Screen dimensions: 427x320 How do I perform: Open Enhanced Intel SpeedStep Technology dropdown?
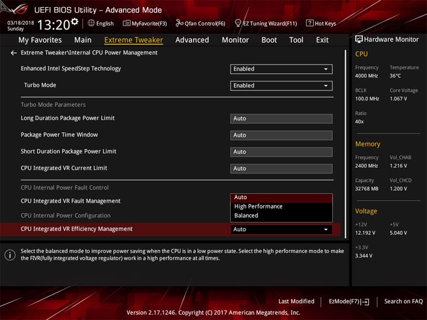click(x=281, y=69)
